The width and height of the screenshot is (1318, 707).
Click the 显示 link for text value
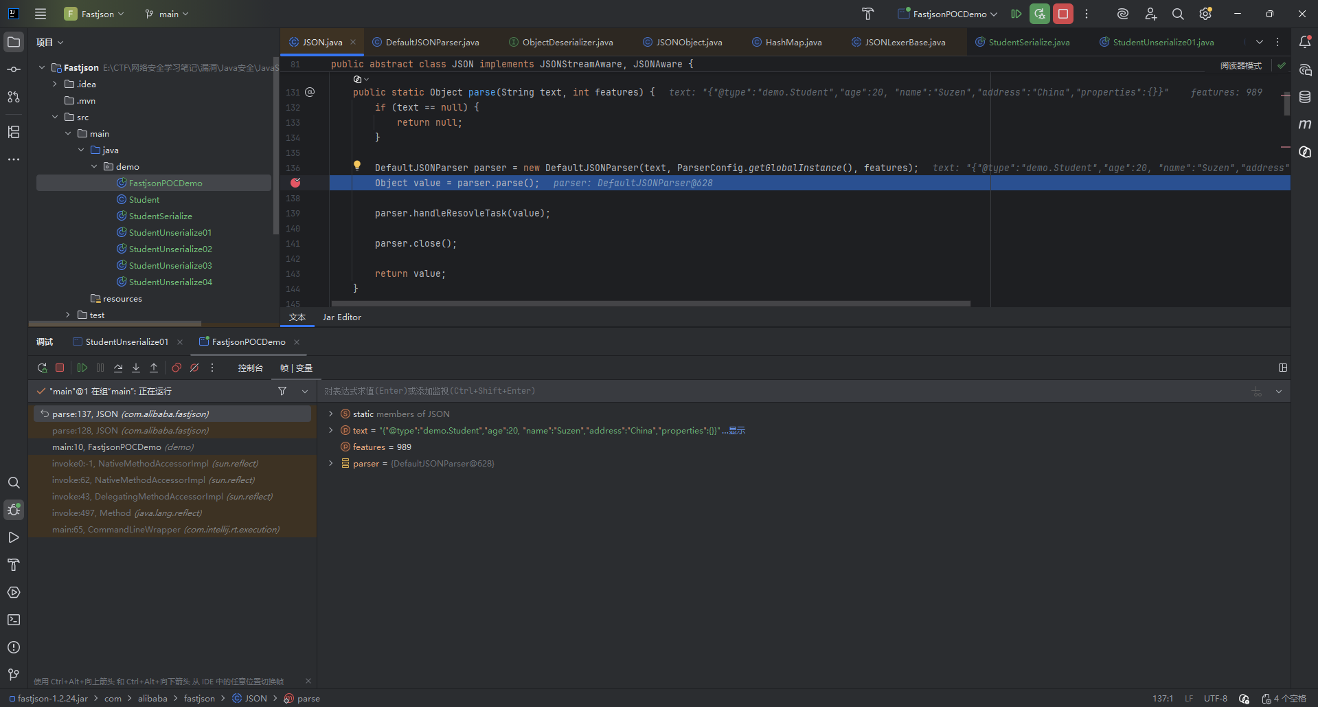(737, 431)
